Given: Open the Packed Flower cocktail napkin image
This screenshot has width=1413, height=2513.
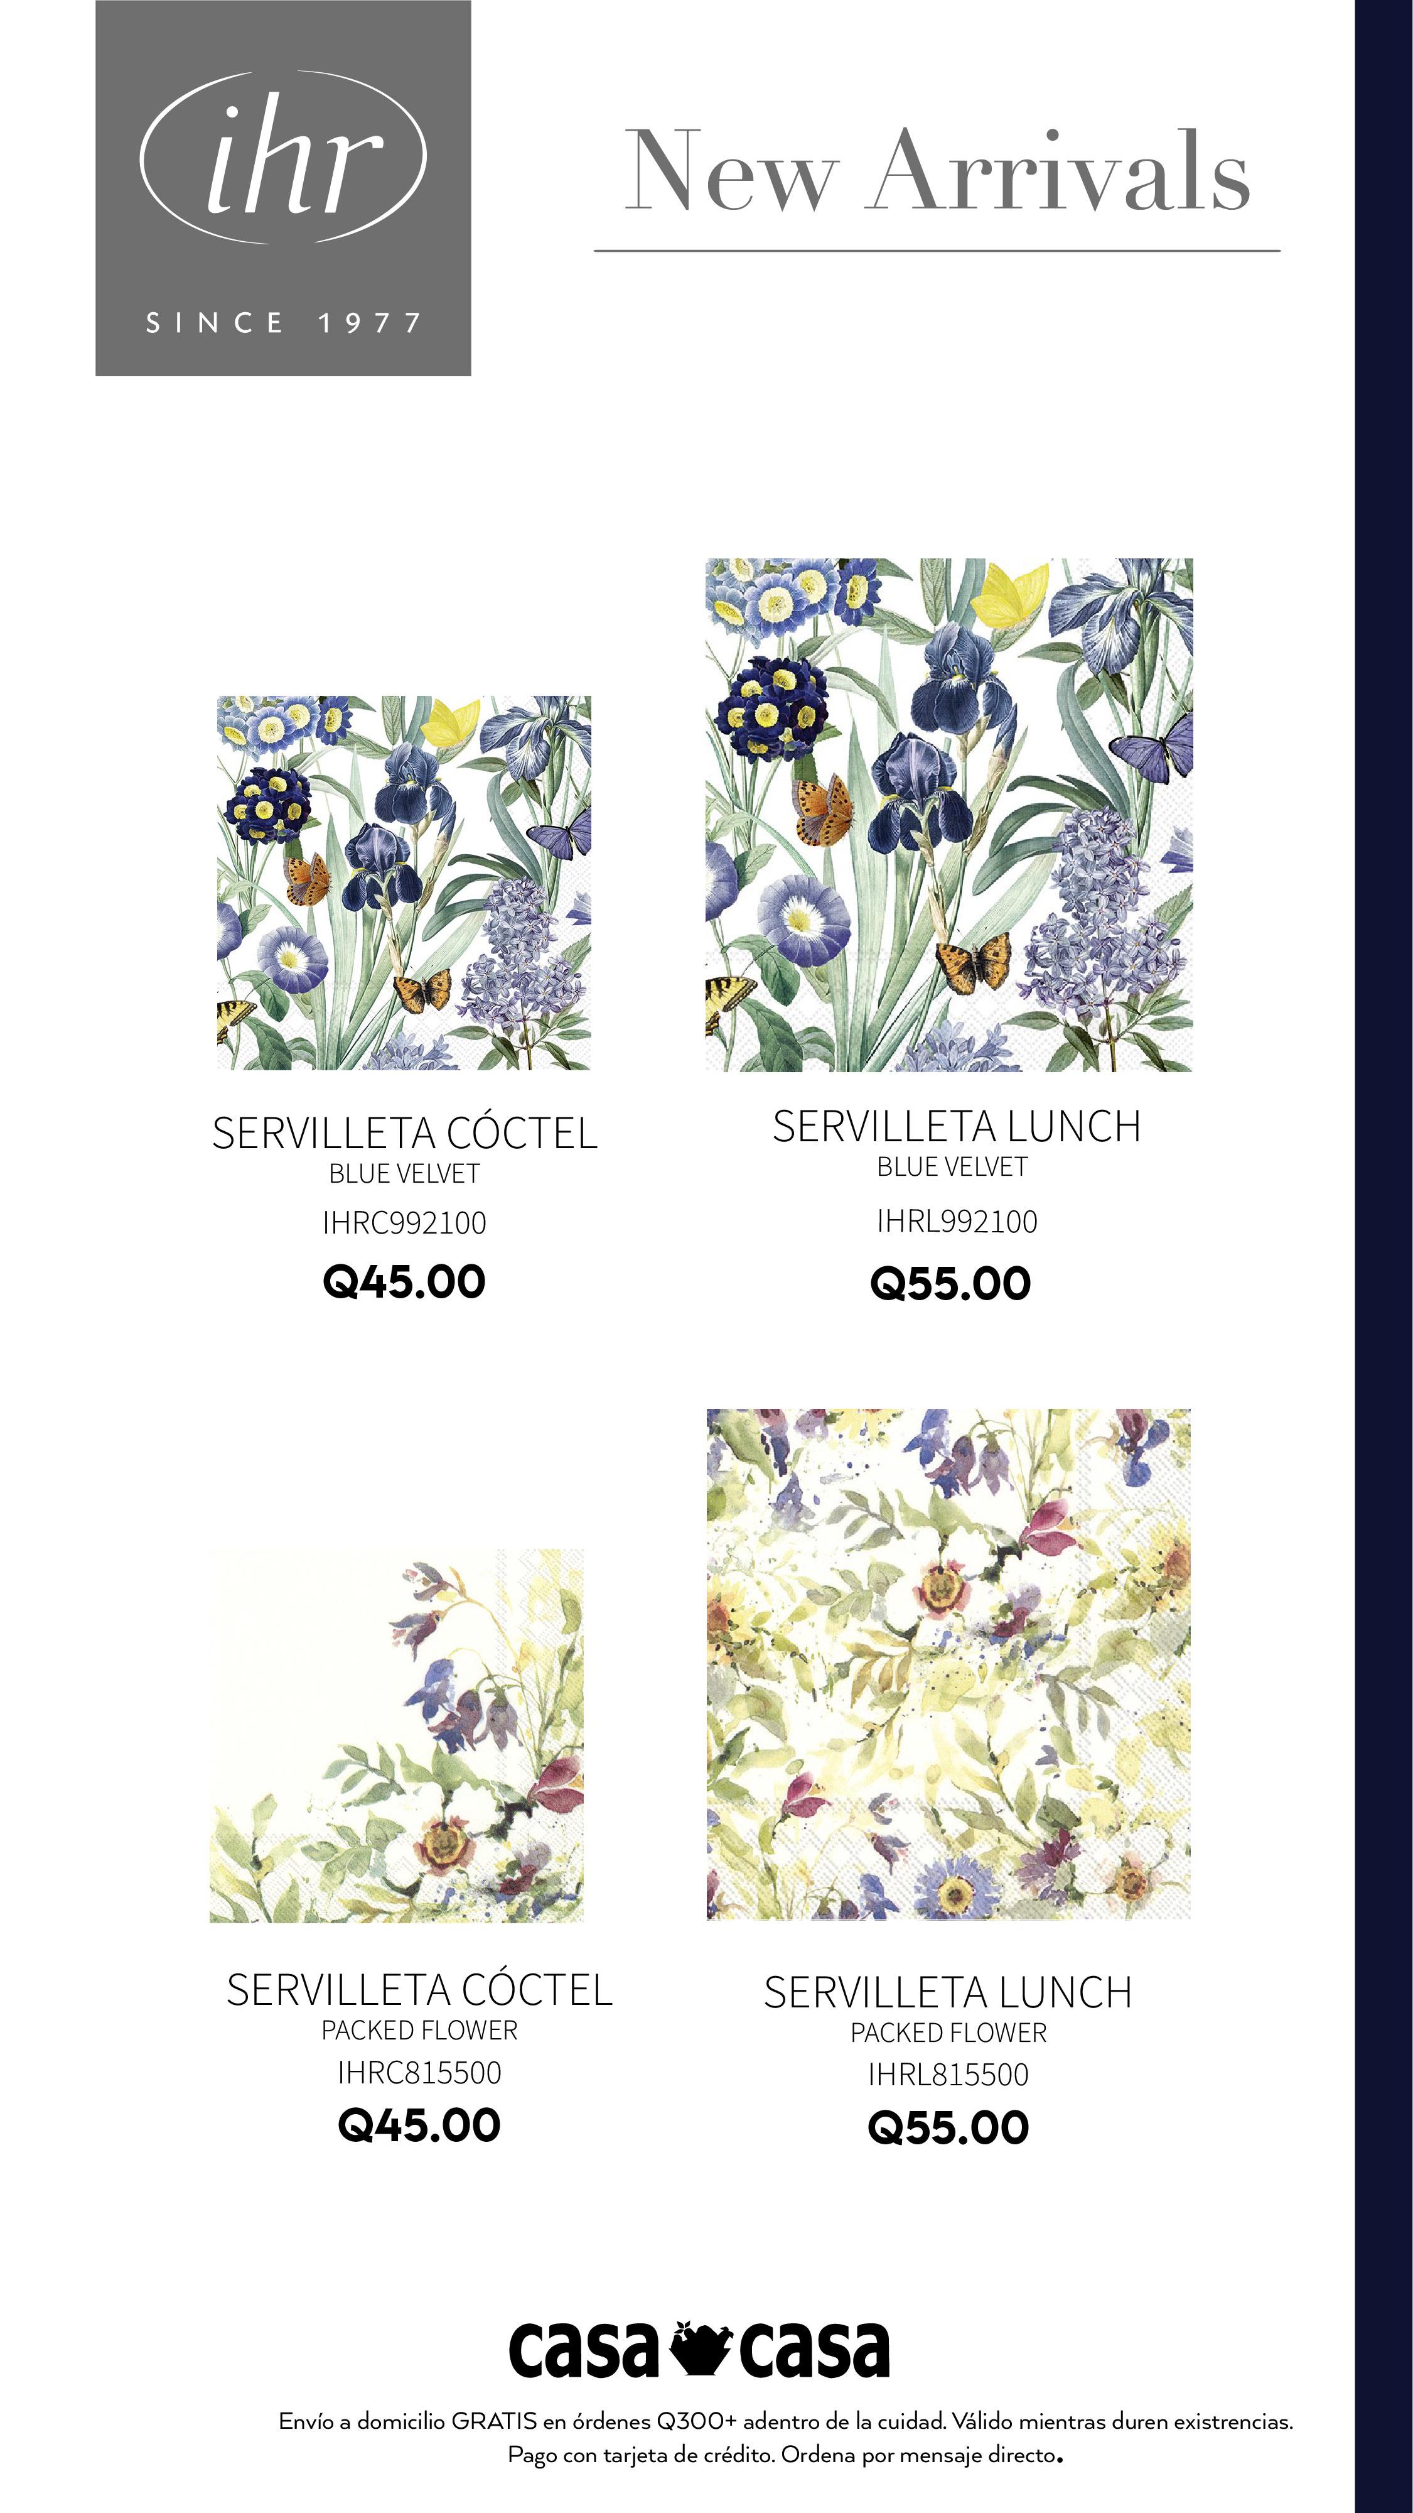Looking at the screenshot, I should coord(397,1735).
